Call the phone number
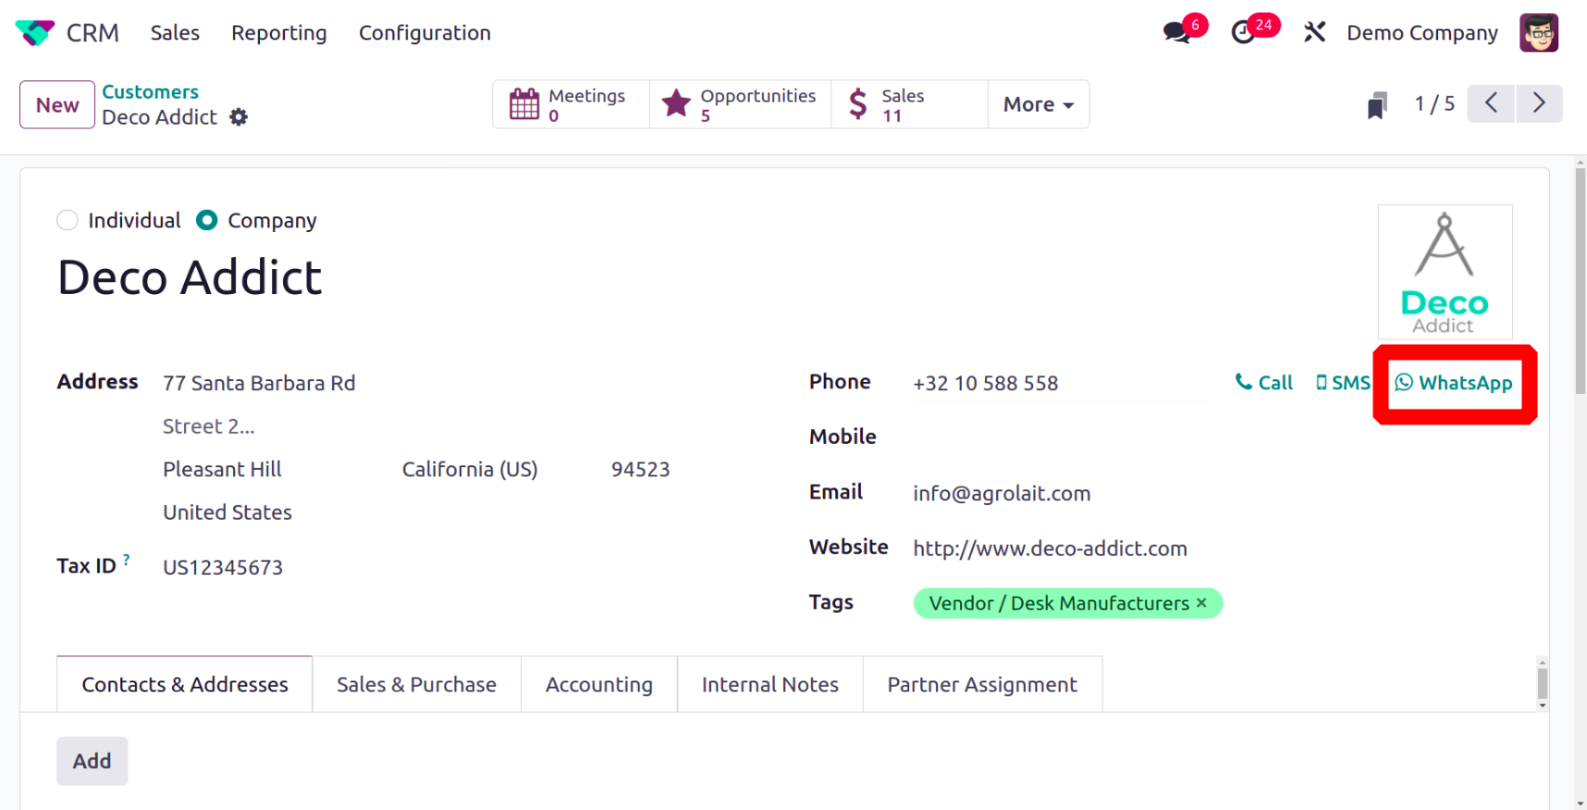Image resolution: width=1587 pixels, height=810 pixels. coord(1264,383)
